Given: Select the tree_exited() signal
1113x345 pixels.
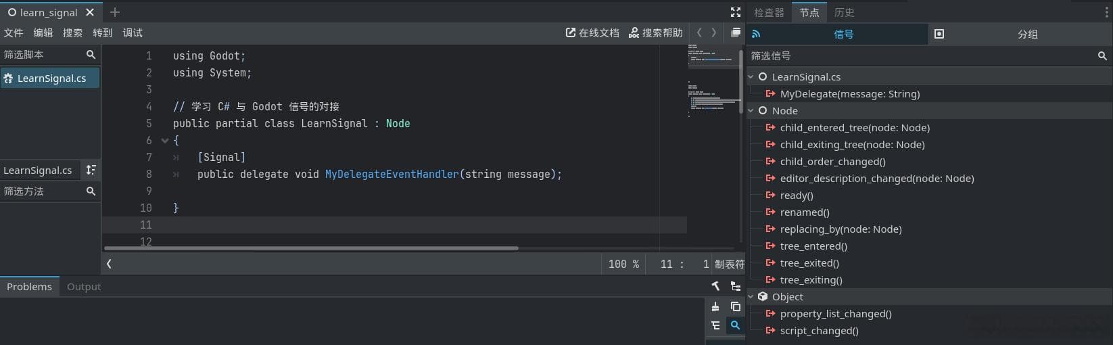Looking at the screenshot, I should coord(809,263).
